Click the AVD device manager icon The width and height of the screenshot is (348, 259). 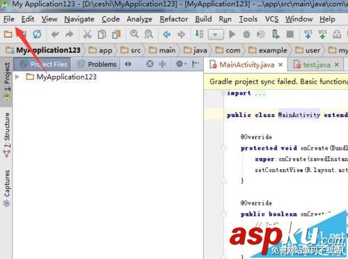(276, 34)
